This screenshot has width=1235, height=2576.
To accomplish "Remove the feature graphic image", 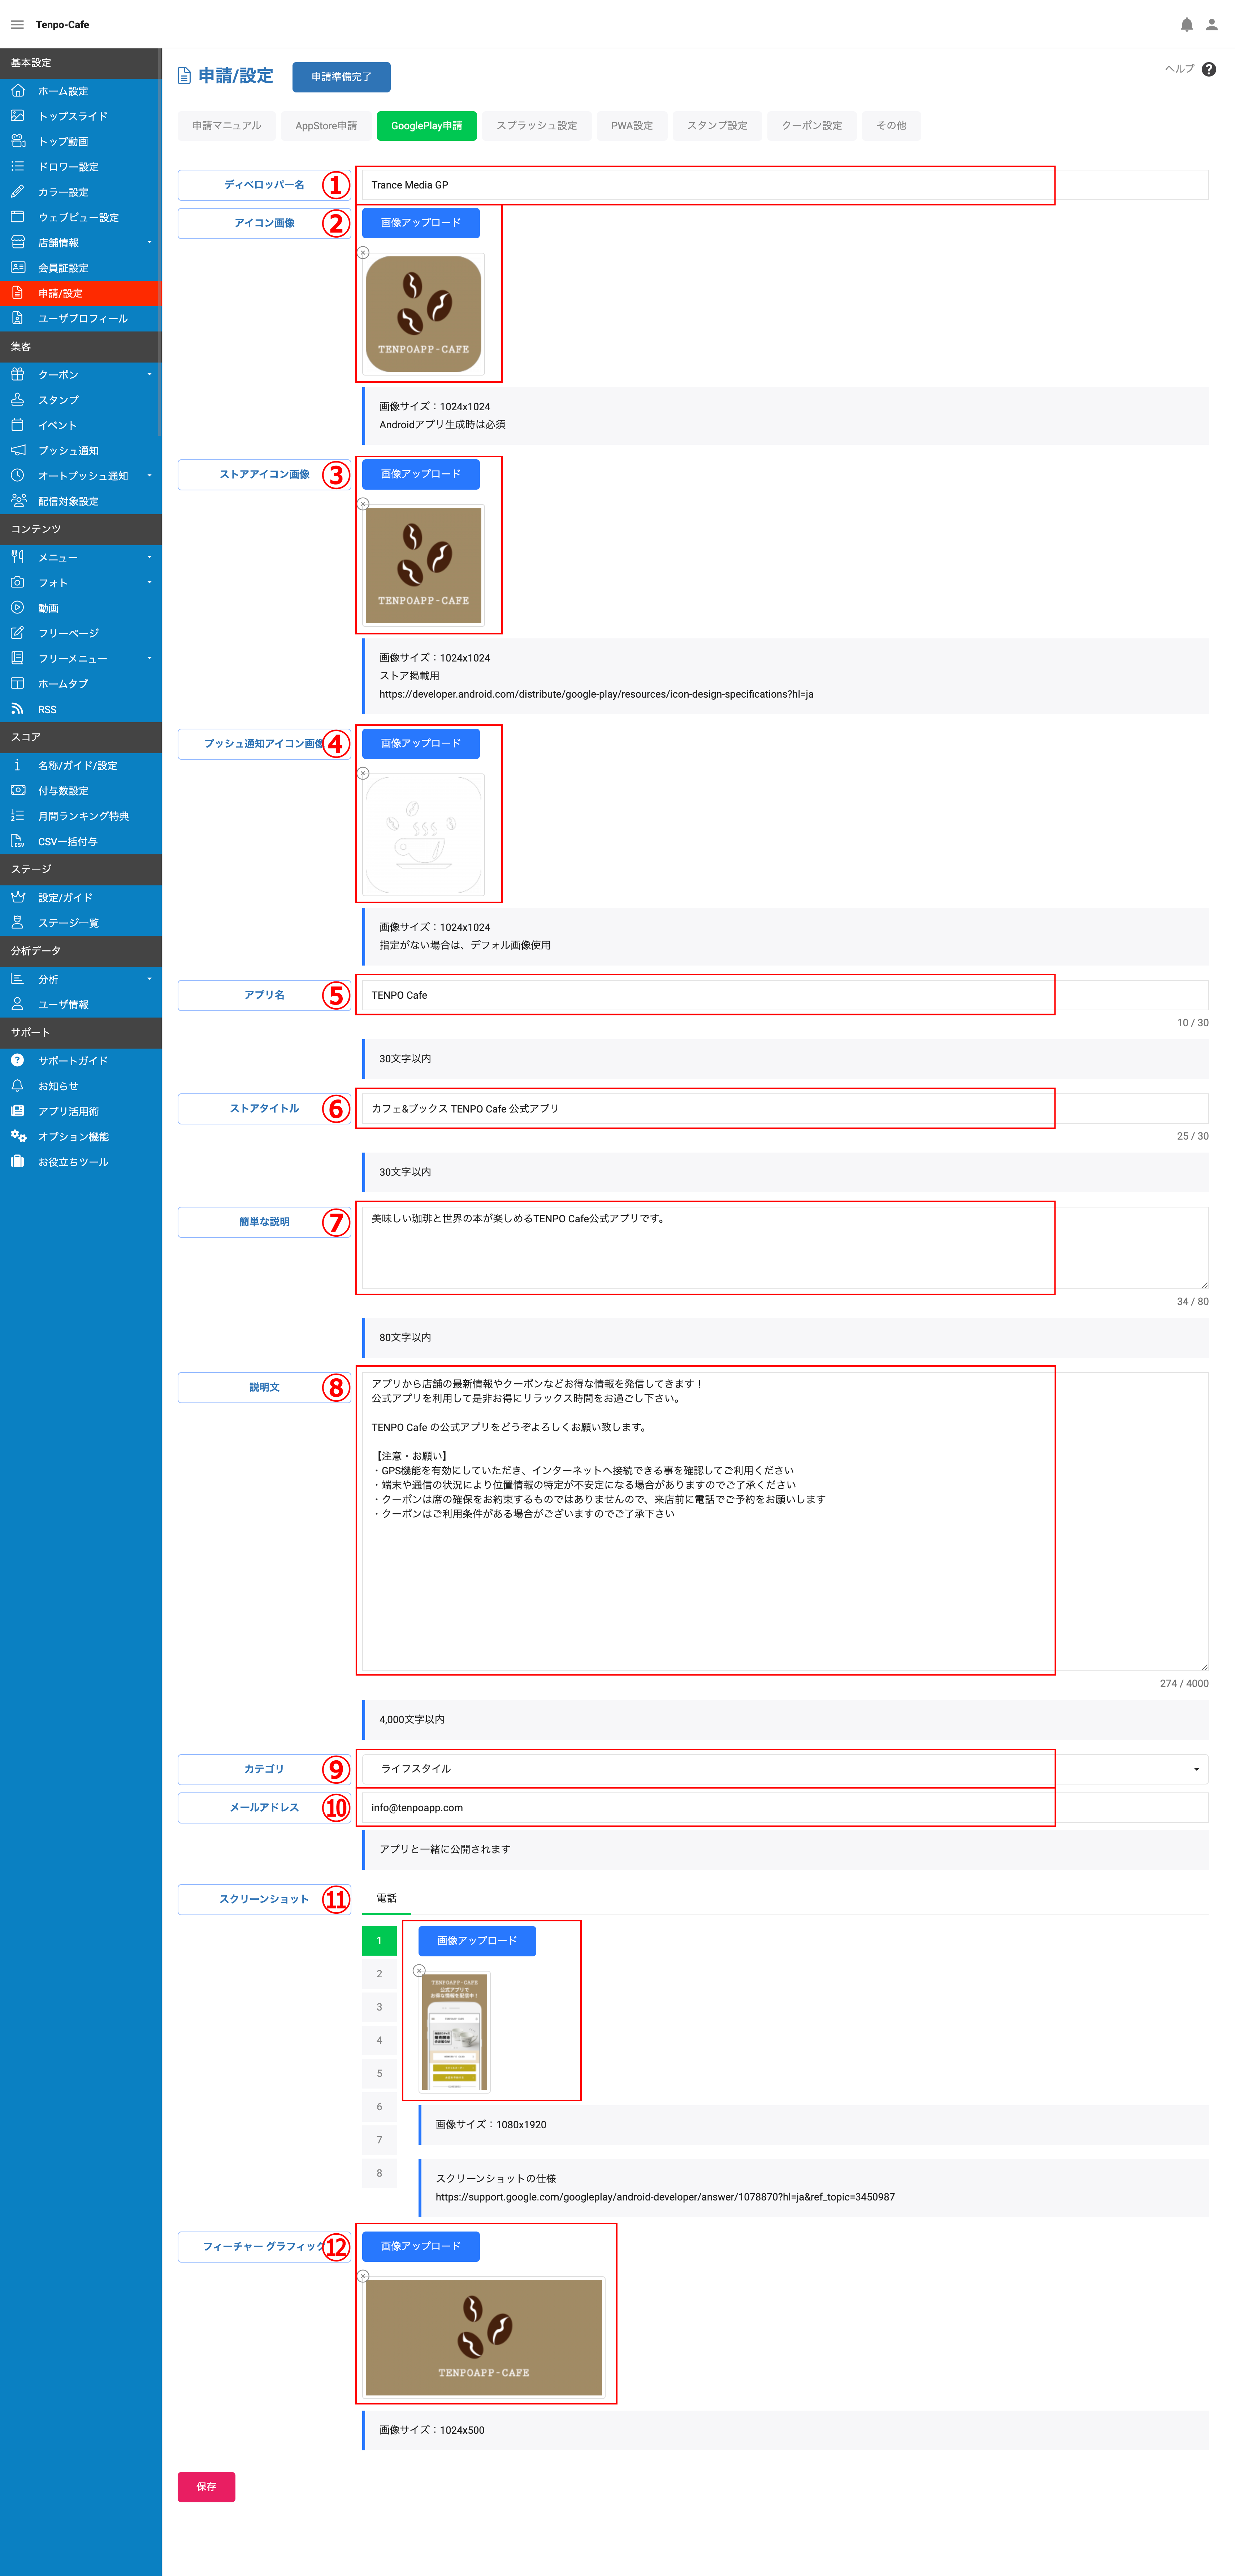I will 363,2276.
